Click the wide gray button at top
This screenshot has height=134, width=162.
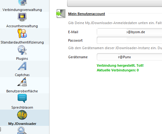(115, 3)
